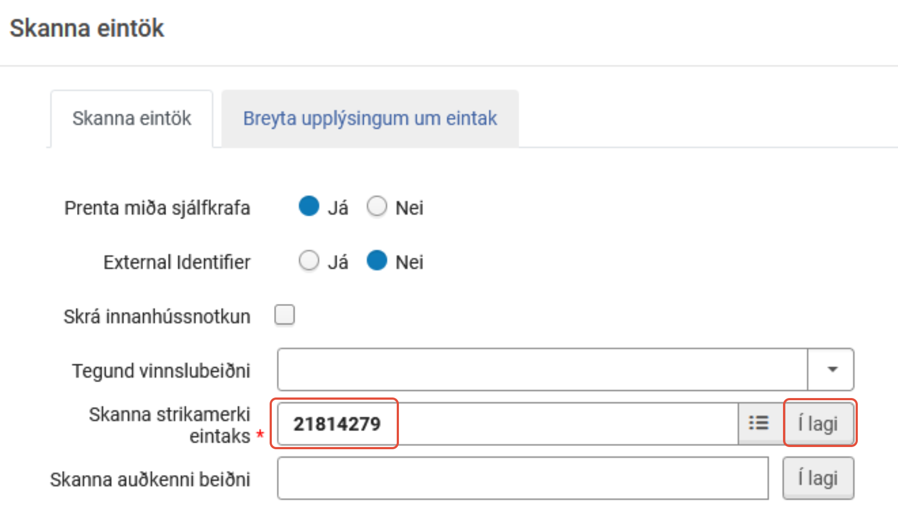Switch to Breyta upplýsingum um eintak tab
Screen dimensions: 898x523
(x=370, y=118)
